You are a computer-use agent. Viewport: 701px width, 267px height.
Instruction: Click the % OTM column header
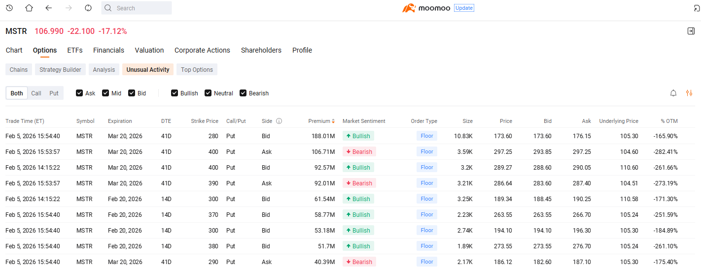[x=669, y=121]
